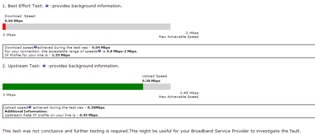
Task: Click the 'IP Profile for your line' text
Action: click(x=26, y=55)
